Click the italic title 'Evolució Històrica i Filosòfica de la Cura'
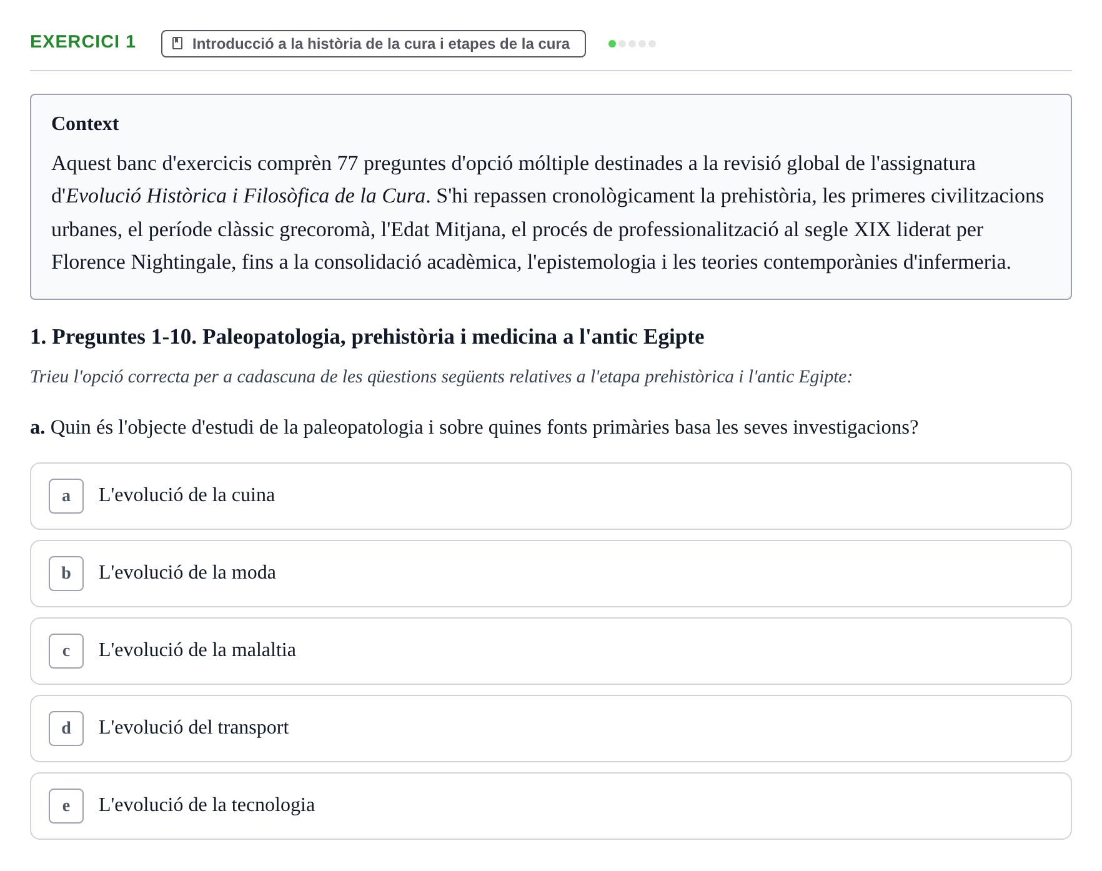Image resolution: width=1102 pixels, height=871 pixels. 246,196
